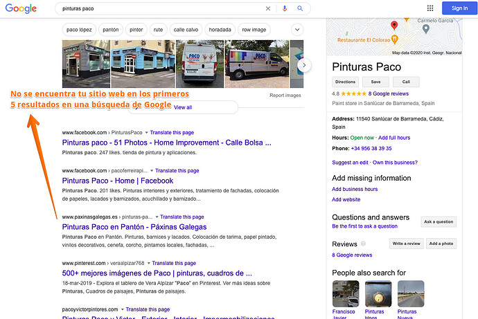Click 'Write a review' button
478x319 pixels.
click(x=406, y=244)
